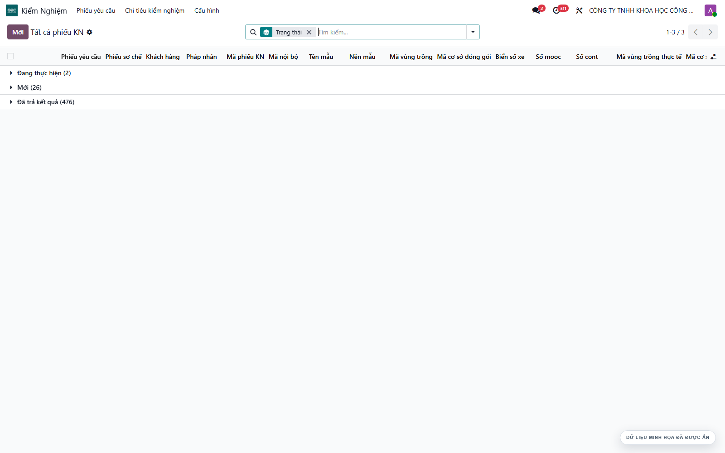
Task: Sort by the Tên mẫu column
Action: pos(321,57)
